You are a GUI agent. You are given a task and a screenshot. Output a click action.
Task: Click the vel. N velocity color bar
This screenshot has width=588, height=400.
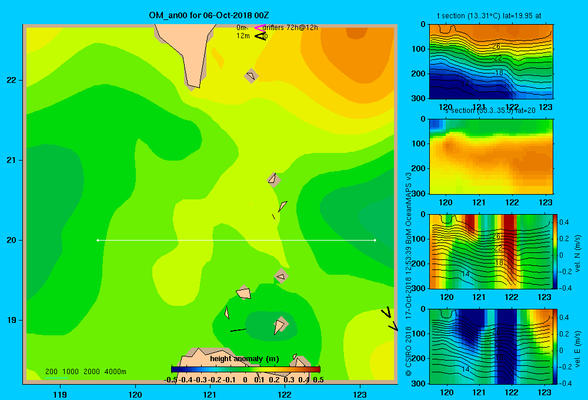click(x=555, y=251)
